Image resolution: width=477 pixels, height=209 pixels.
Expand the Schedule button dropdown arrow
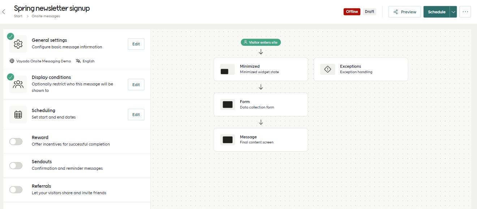pyautogui.click(x=453, y=12)
